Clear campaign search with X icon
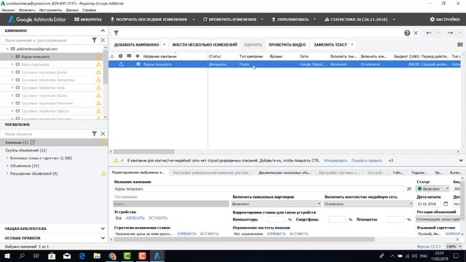 coord(103,40)
